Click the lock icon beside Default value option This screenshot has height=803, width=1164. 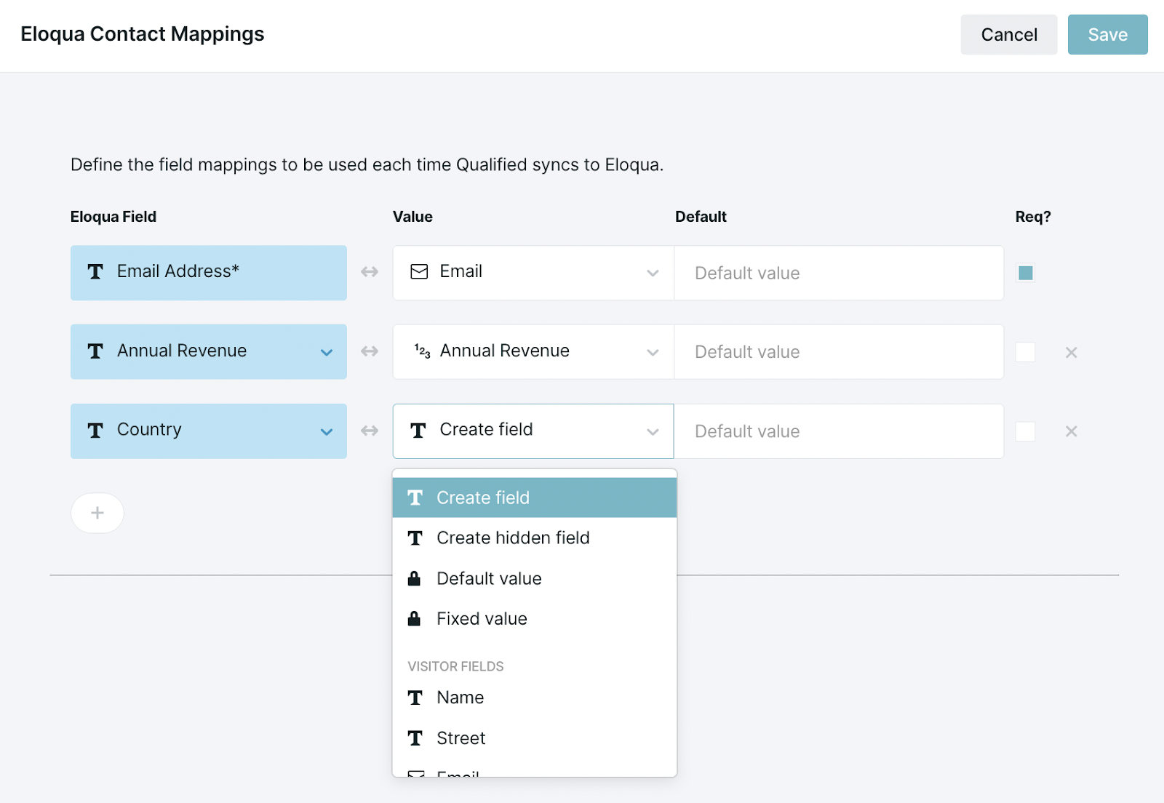pyautogui.click(x=414, y=578)
